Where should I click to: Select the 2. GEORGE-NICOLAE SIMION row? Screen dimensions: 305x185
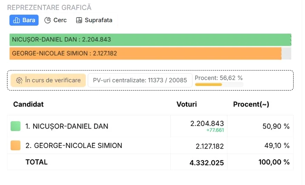click(150, 145)
